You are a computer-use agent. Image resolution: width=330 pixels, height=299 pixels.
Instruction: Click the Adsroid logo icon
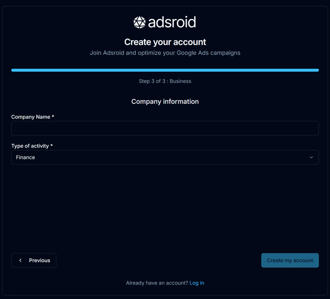click(x=140, y=22)
